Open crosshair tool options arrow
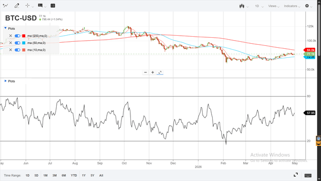The image size is (321, 181). coord(33,7)
